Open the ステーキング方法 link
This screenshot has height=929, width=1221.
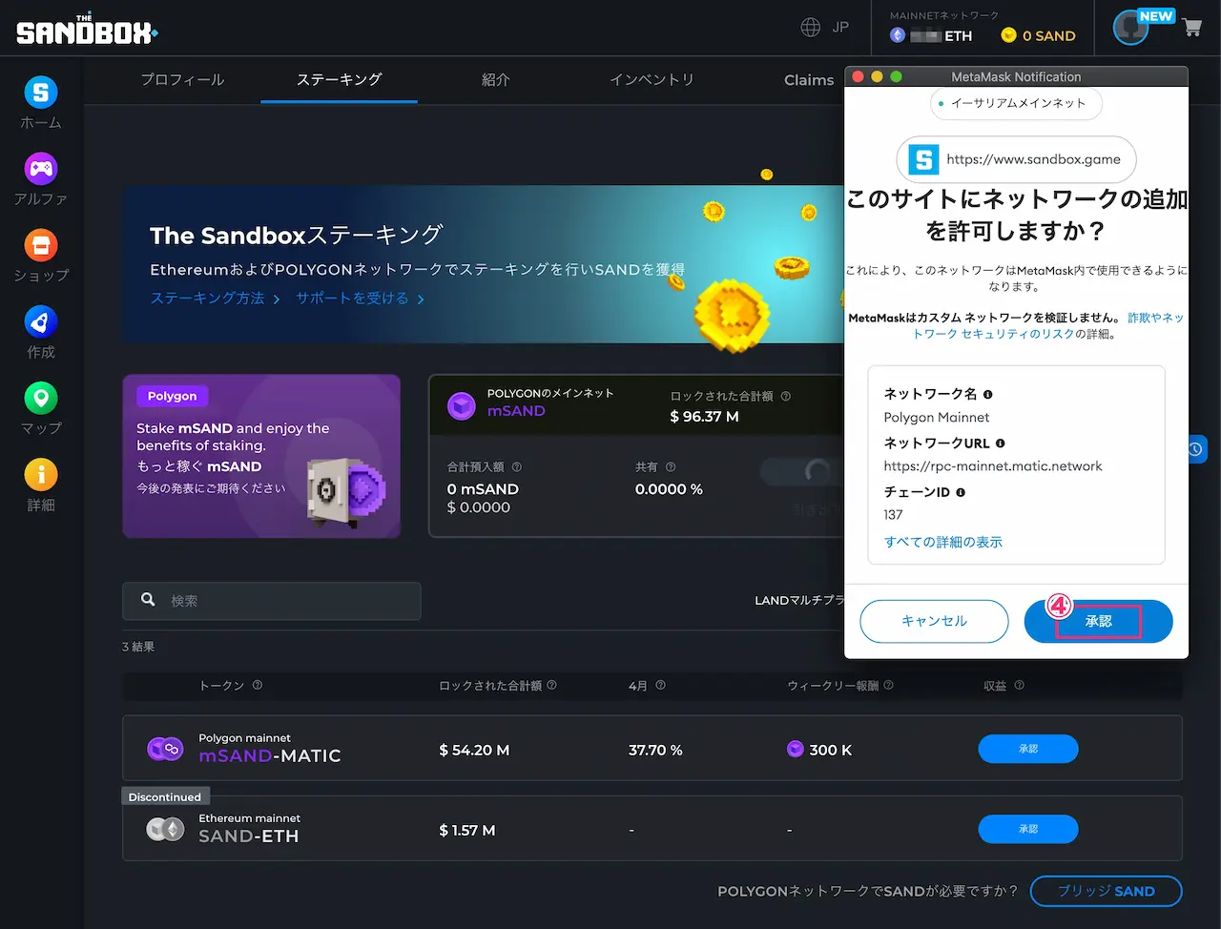[215, 299]
